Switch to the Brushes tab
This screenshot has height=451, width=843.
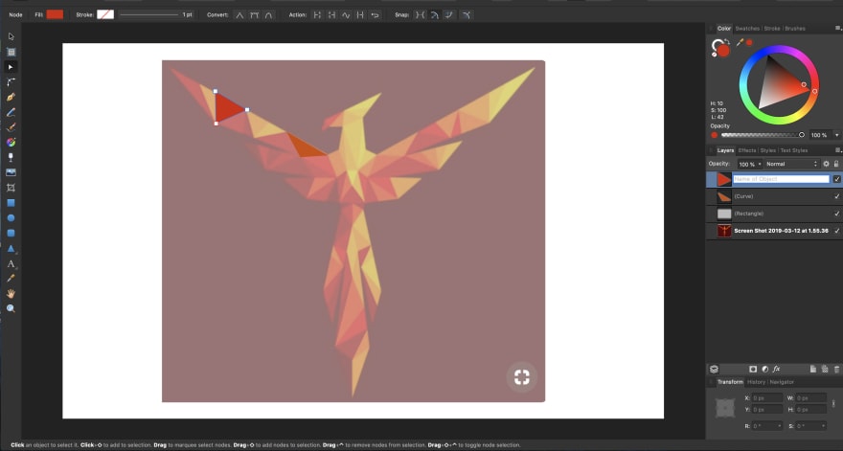795,28
